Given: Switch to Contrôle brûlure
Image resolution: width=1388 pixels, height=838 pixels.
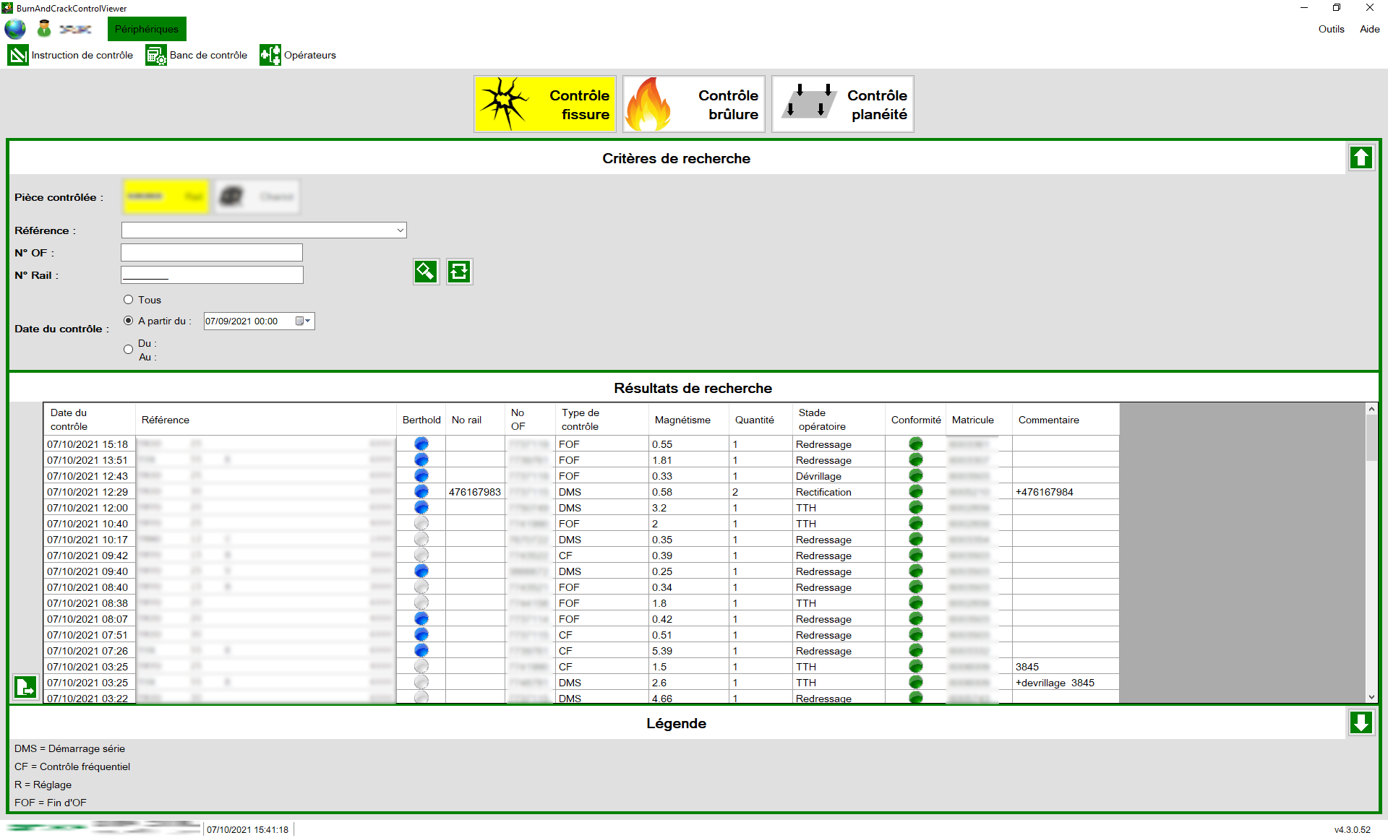Looking at the screenshot, I should pyautogui.click(x=694, y=105).
